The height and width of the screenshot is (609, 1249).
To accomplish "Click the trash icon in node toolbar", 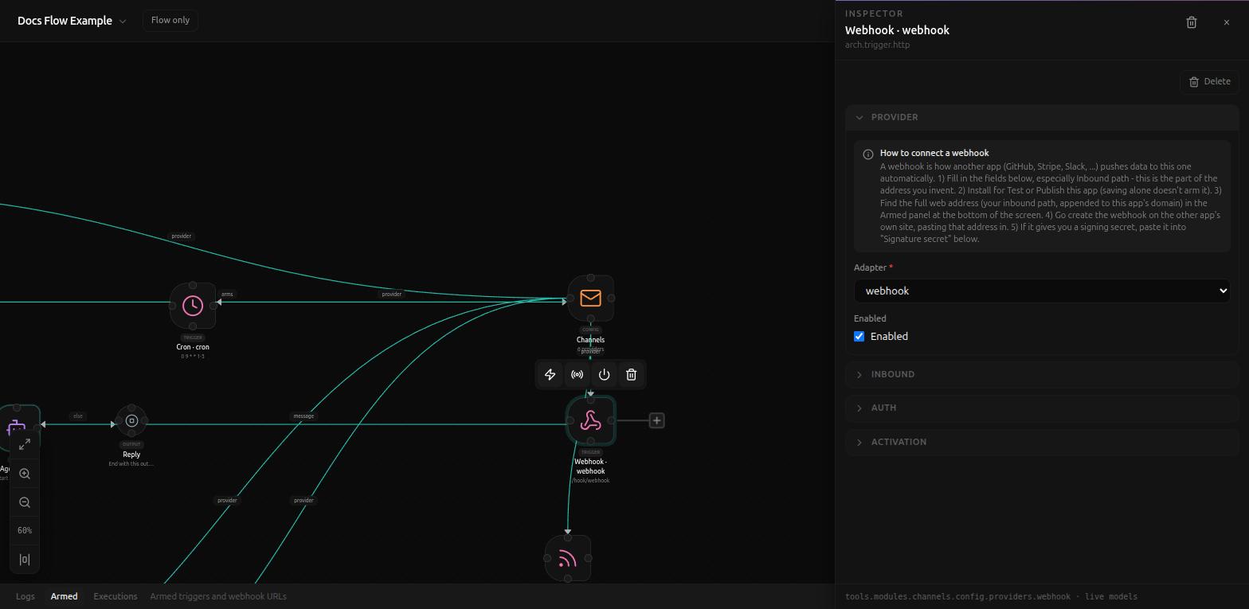I will pyautogui.click(x=632, y=374).
